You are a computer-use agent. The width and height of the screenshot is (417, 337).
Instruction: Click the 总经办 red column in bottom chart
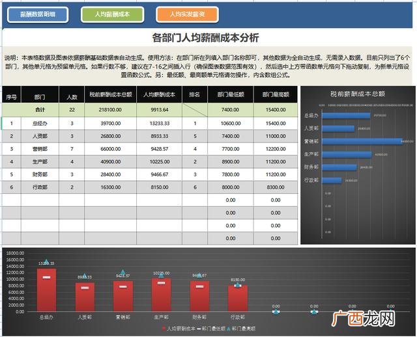pyautogui.click(x=46, y=290)
